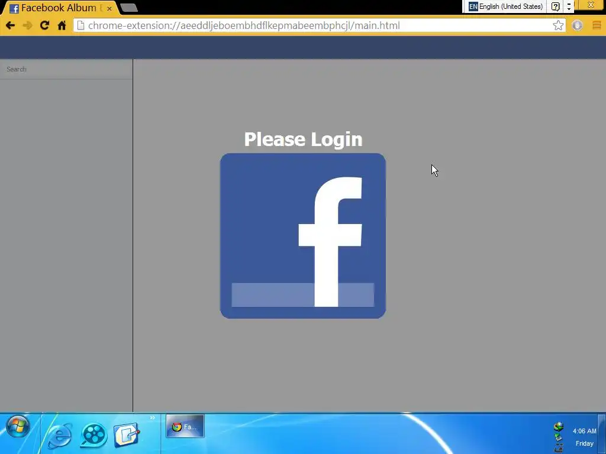Click the middle system tray icon
The width and height of the screenshot is (606, 454).
559,437
